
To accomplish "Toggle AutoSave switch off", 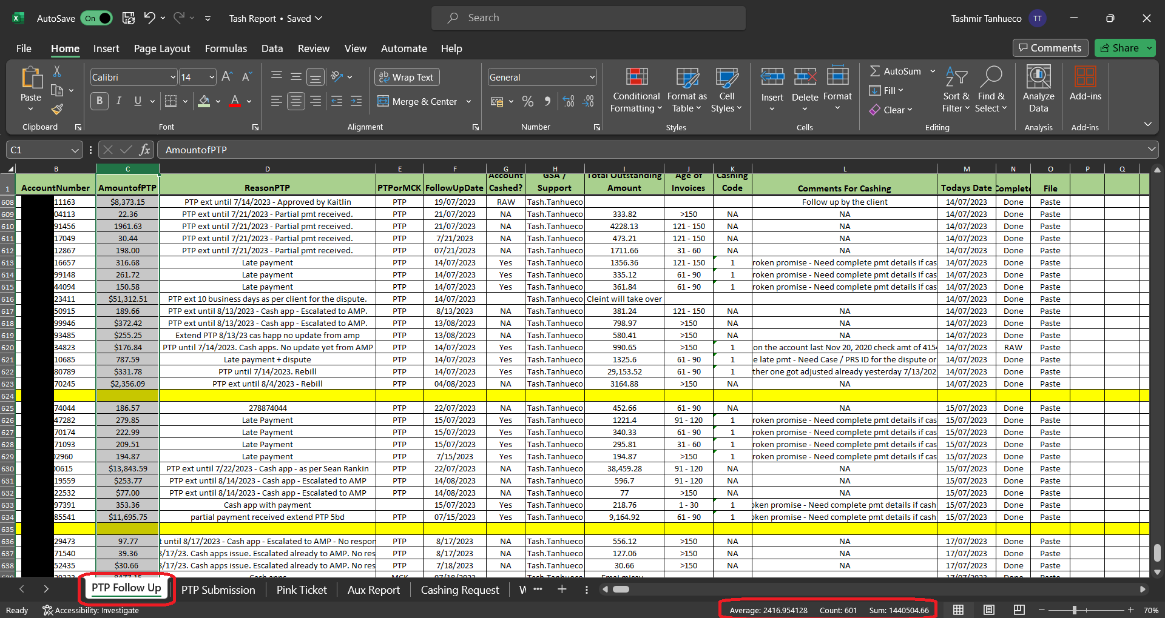I will 97,18.
